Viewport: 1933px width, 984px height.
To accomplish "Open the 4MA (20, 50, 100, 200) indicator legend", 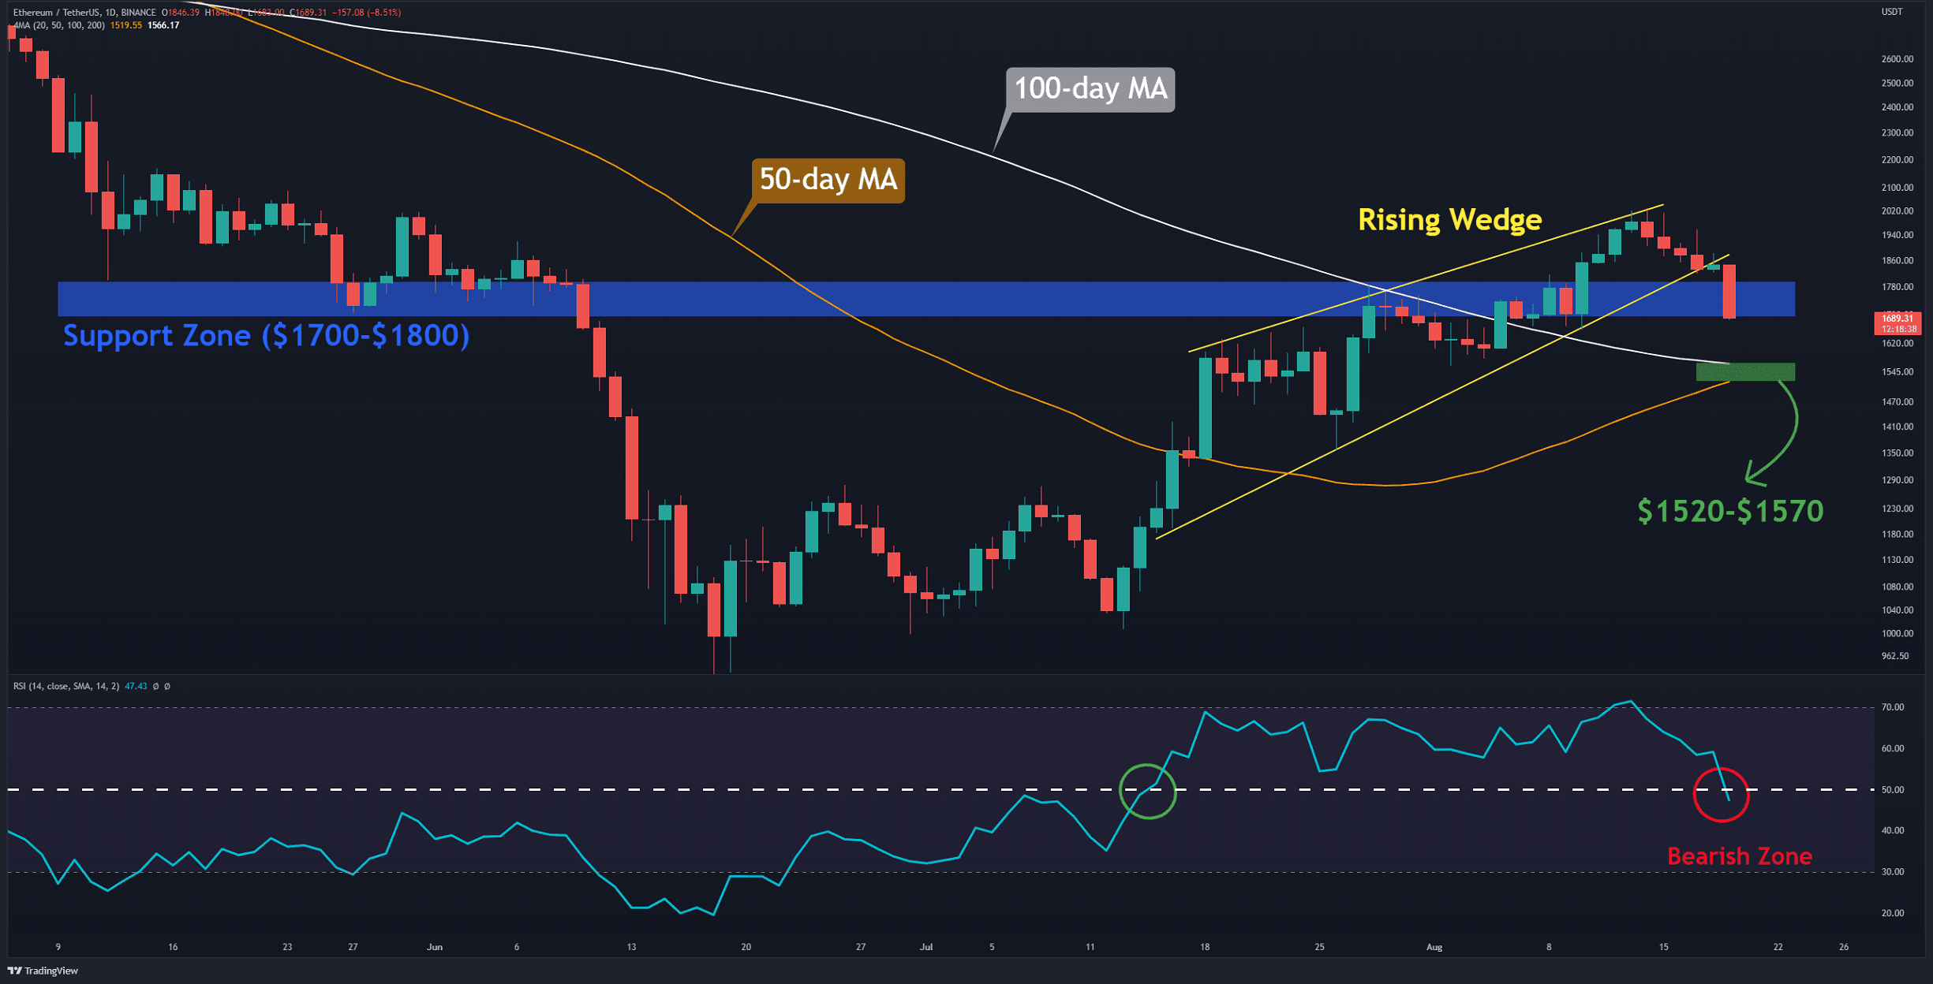I will (x=59, y=25).
